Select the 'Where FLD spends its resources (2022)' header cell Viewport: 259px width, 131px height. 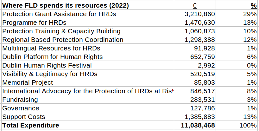coord(66,5)
